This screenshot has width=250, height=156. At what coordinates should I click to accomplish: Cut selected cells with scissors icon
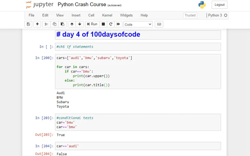(46, 24)
